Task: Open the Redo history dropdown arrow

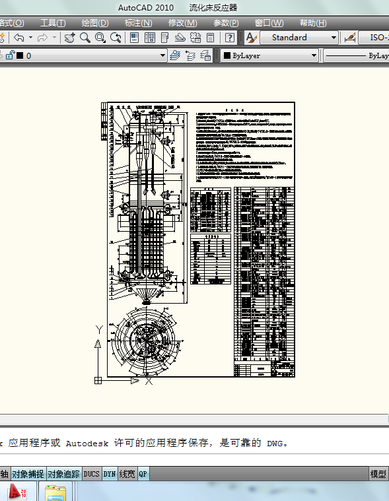Action: (54, 38)
